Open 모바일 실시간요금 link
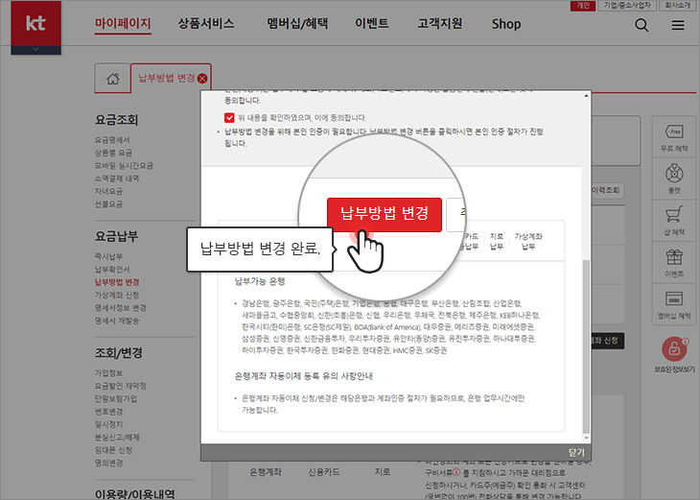The height and width of the screenshot is (500, 700). click(x=124, y=166)
